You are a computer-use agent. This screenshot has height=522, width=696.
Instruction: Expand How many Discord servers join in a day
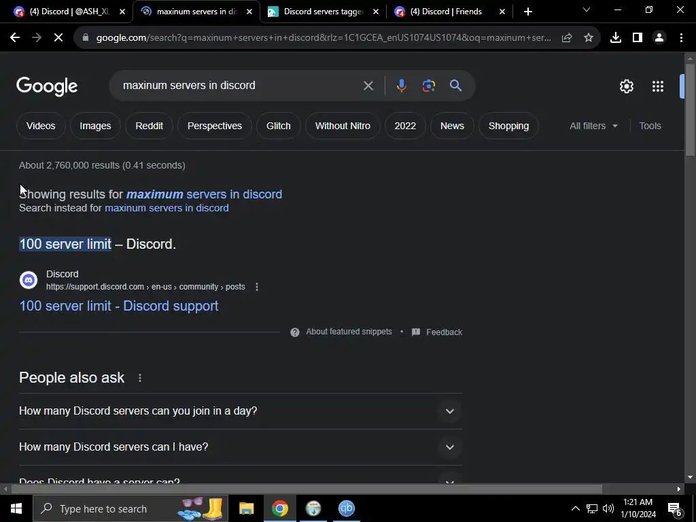tap(241, 411)
